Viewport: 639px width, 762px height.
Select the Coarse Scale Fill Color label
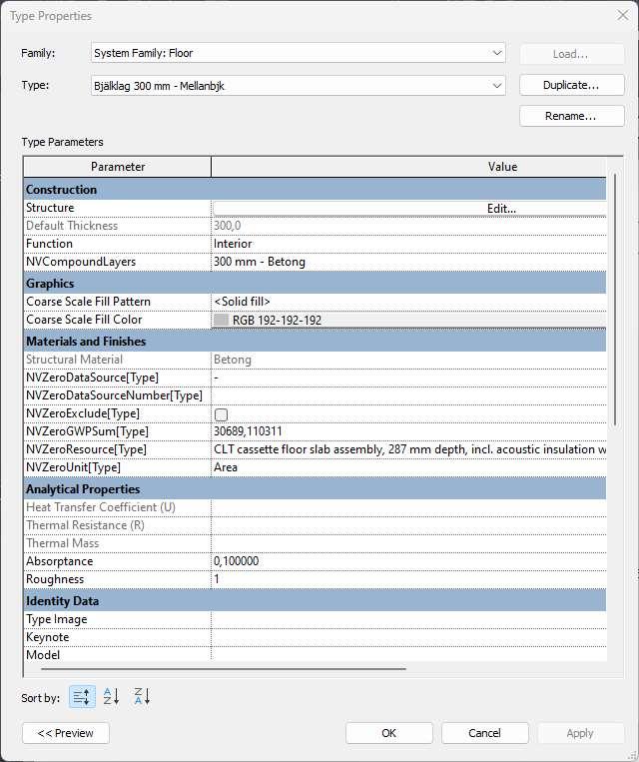[84, 320]
